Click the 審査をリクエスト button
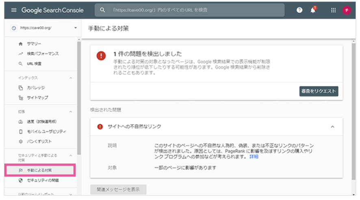This screenshot has height=200, width=360. click(x=319, y=91)
